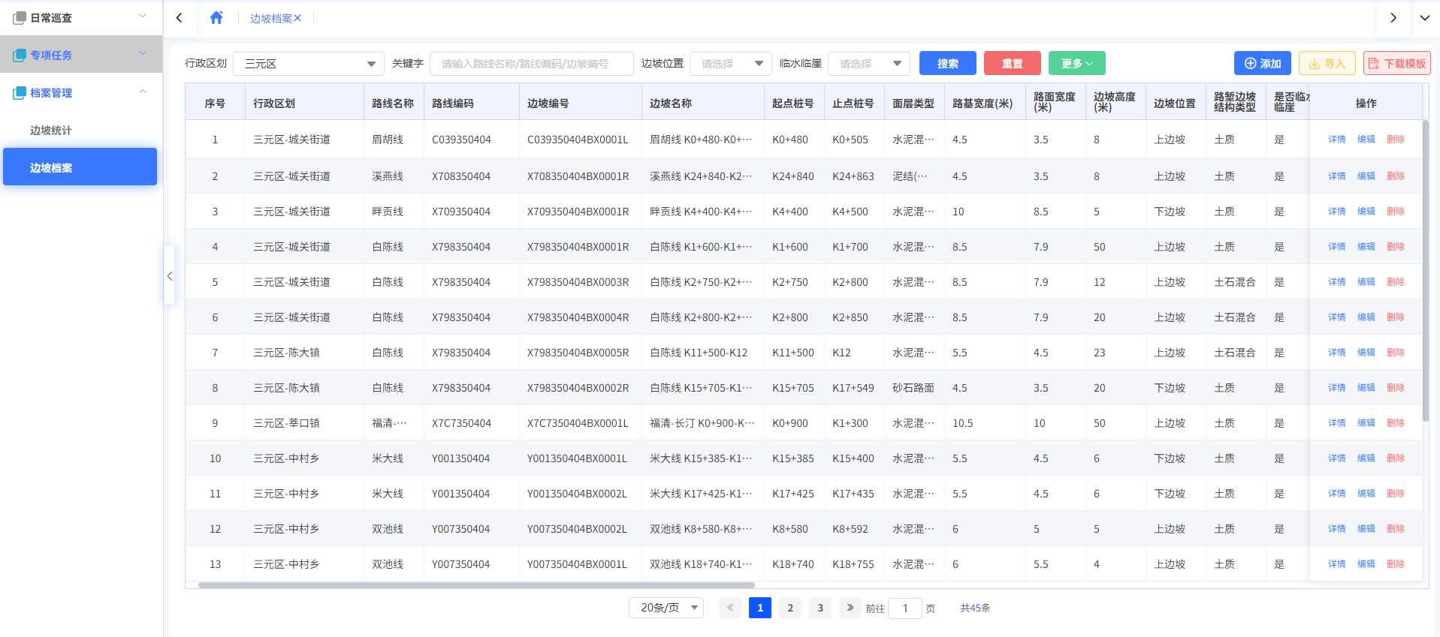Click 编辑 for row 8 K15+705

coord(1366,388)
